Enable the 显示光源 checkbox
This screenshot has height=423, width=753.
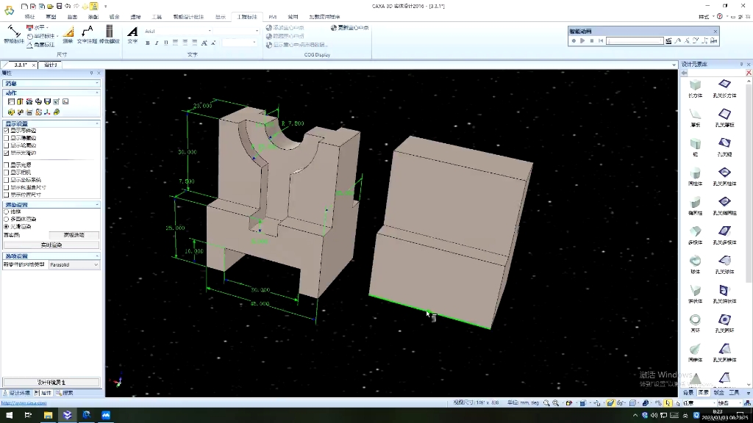(x=7, y=166)
